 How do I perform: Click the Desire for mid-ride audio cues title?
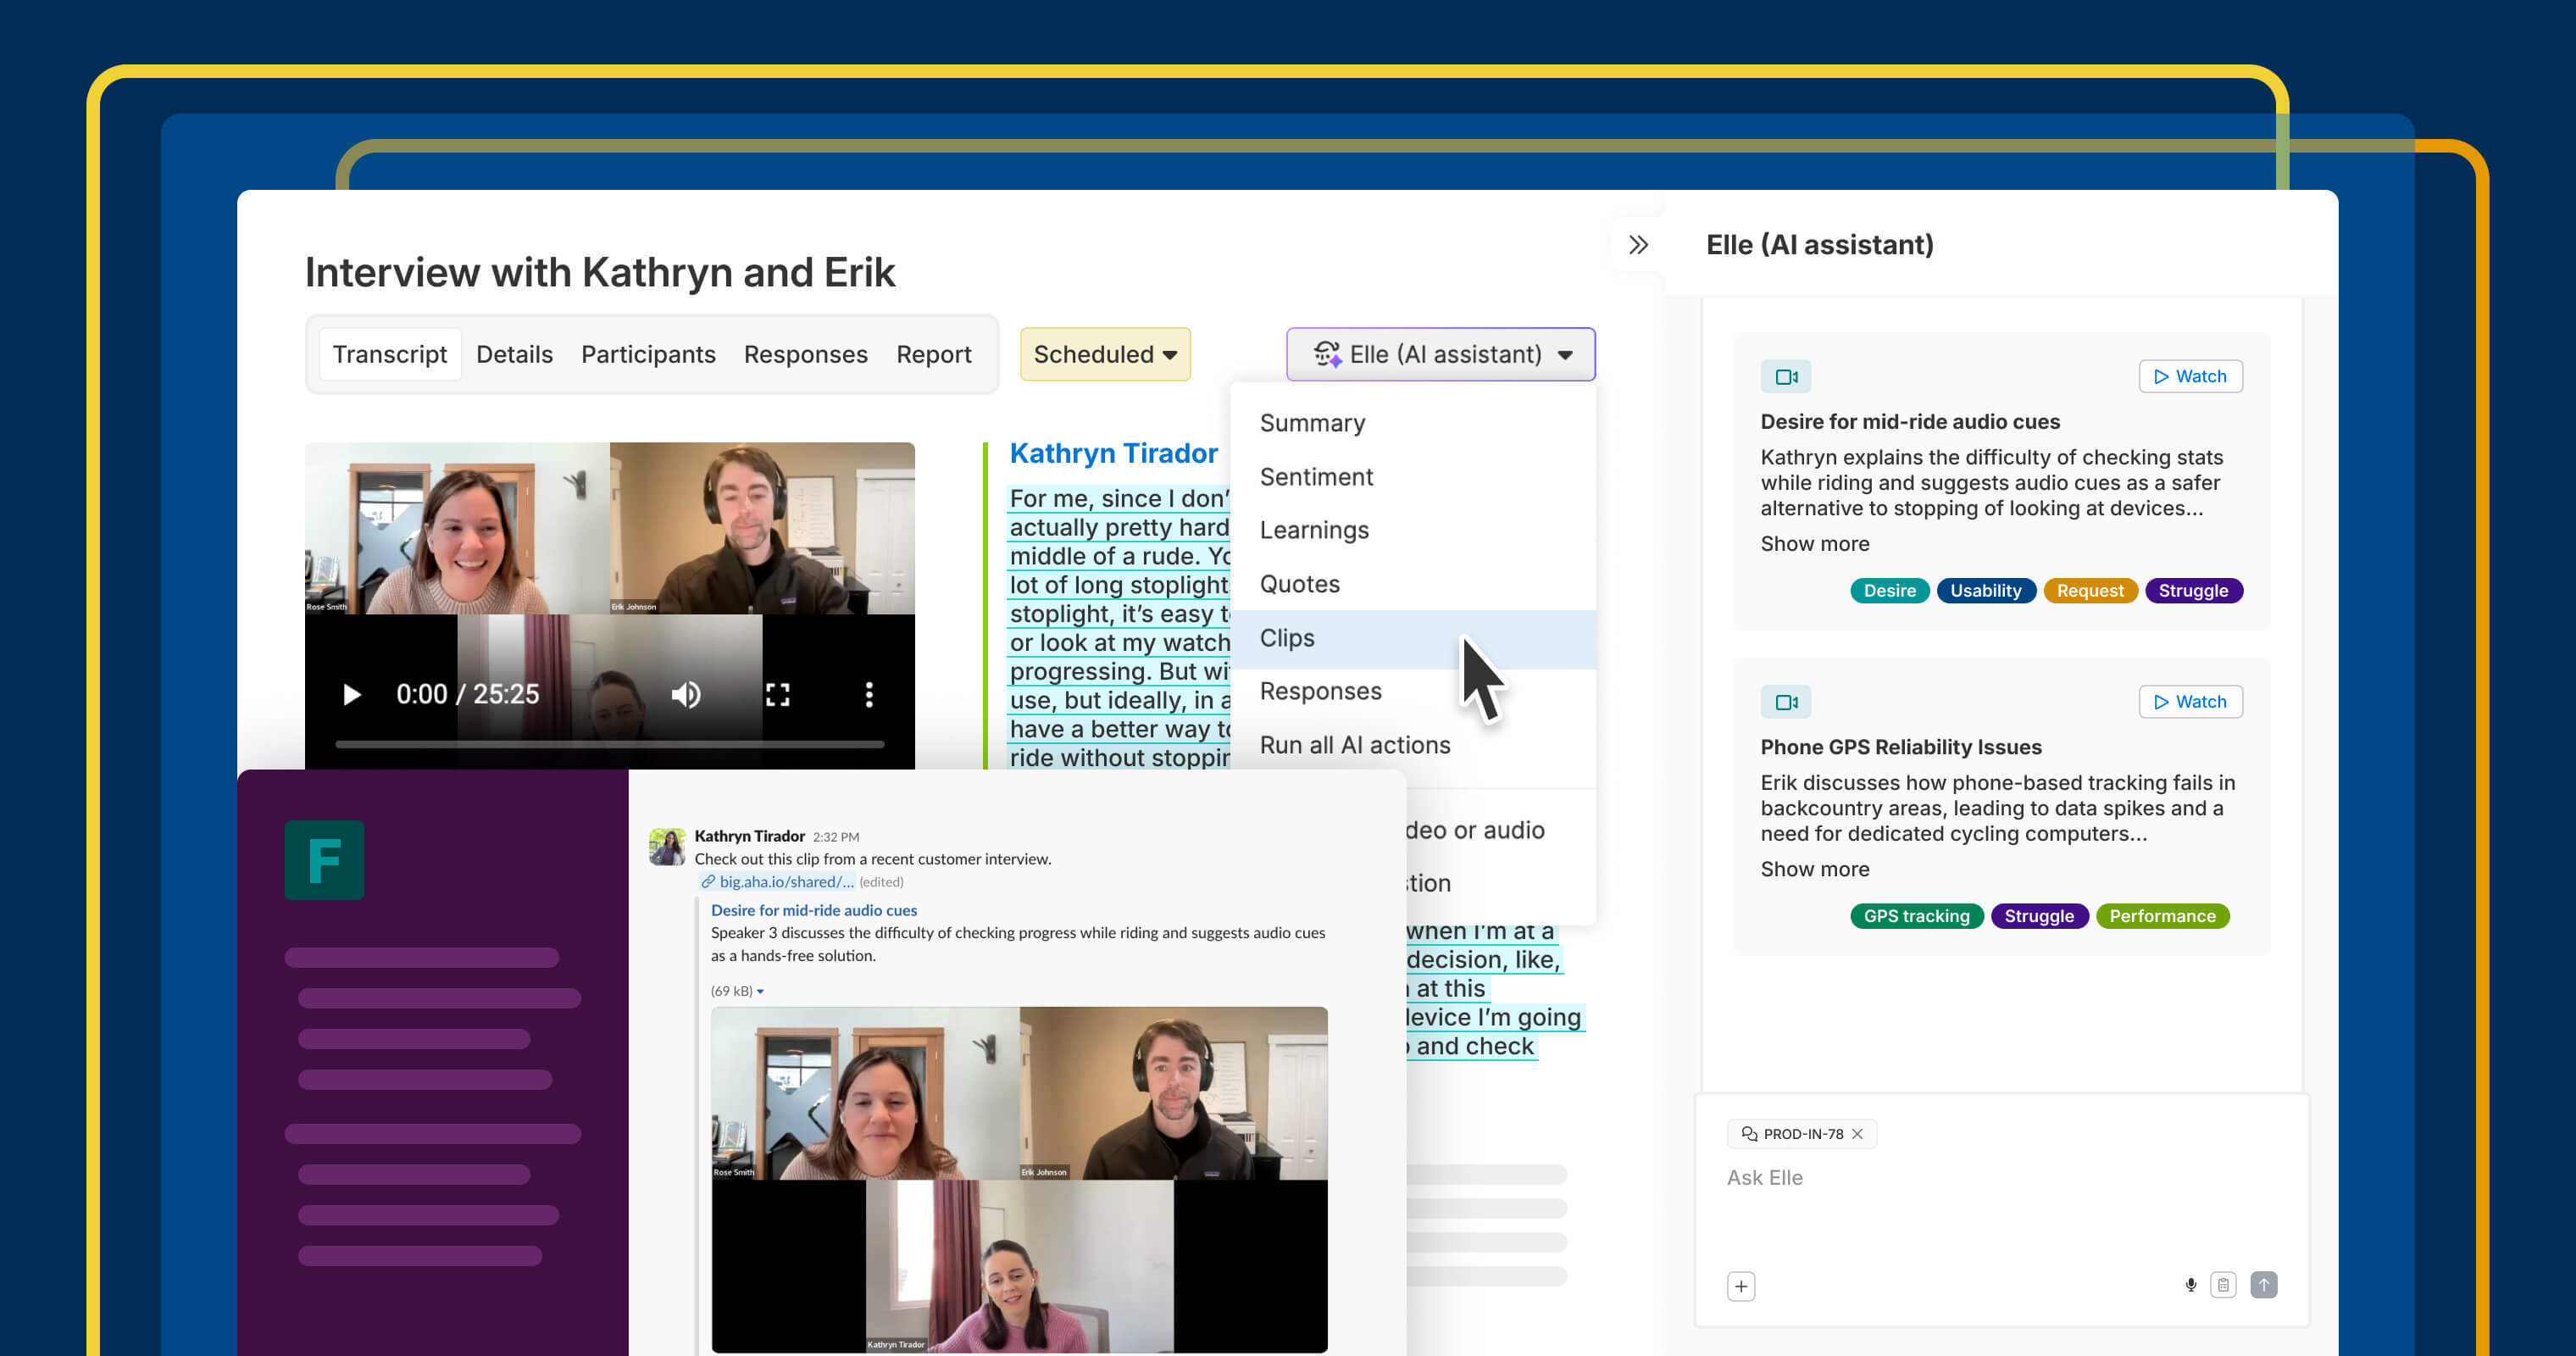coord(1910,422)
